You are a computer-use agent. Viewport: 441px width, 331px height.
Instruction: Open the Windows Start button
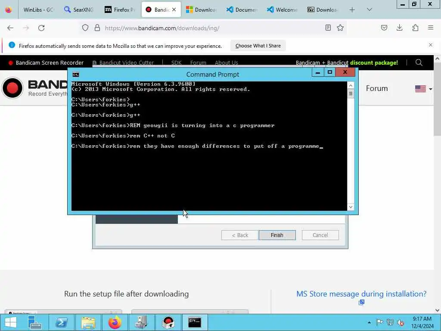click(x=10, y=322)
